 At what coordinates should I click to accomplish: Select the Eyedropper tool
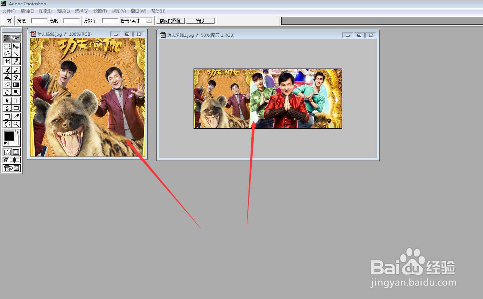tap(16, 117)
